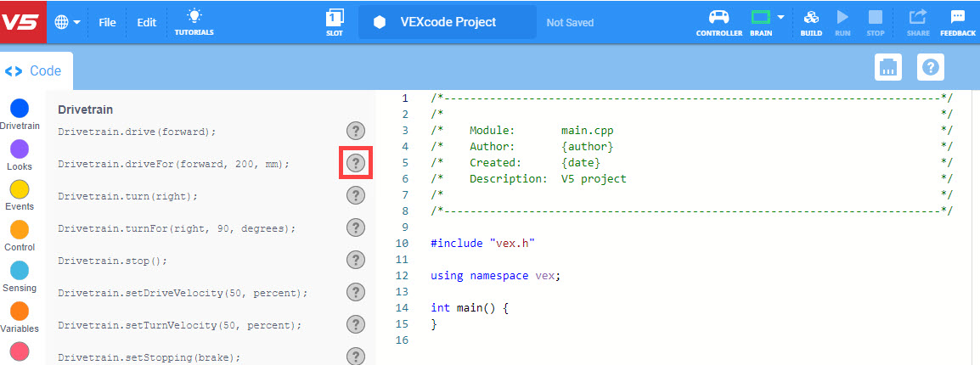Open the globe language dropdown
980x365 pixels.
pyautogui.click(x=67, y=22)
